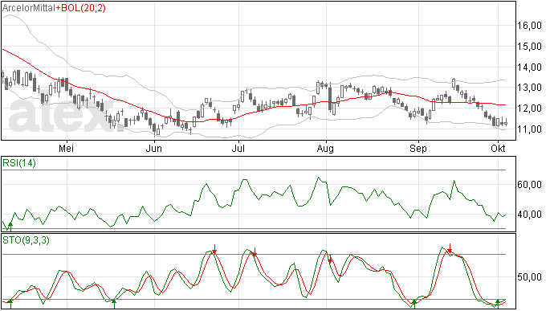Click the red STO sell arrow in early August

click(x=330, y=259)
